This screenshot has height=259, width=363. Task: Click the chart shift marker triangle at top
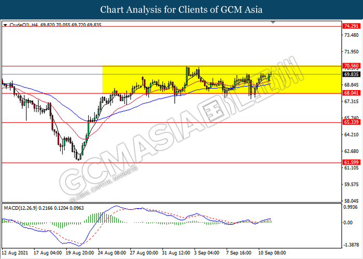pos(273,22)
